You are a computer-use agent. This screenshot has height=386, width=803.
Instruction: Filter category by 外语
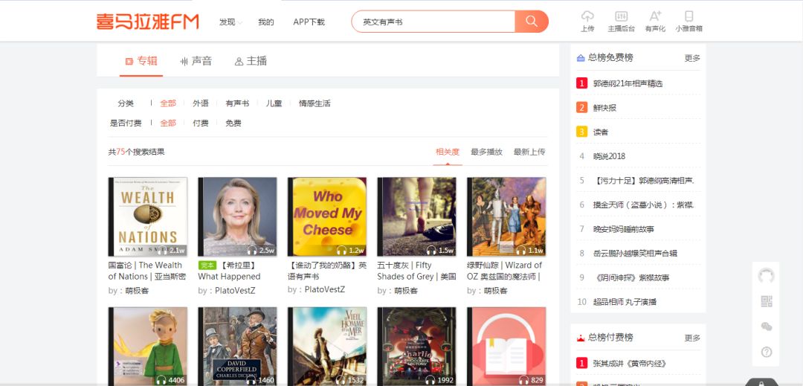coord(201,103)
